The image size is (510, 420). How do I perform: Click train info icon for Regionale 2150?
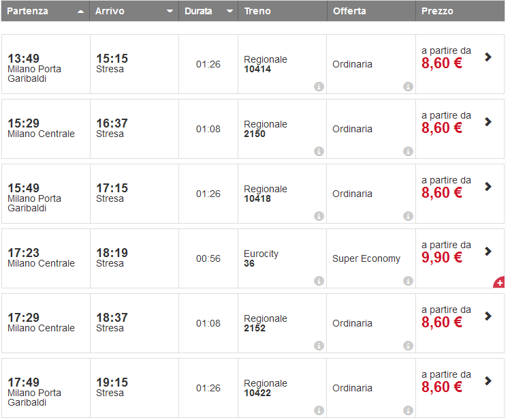pos(319,151)
